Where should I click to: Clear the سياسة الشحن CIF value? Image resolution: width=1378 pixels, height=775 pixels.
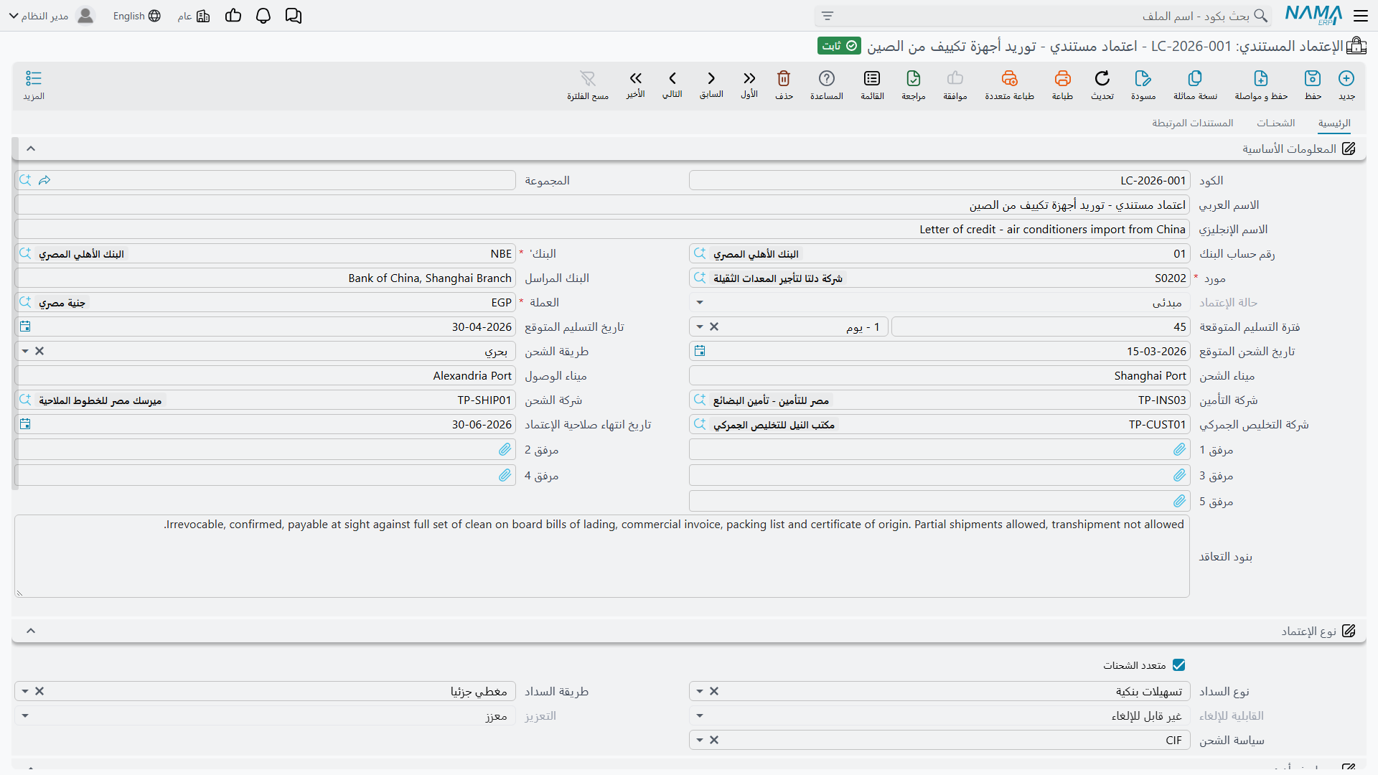coord(714,740)
